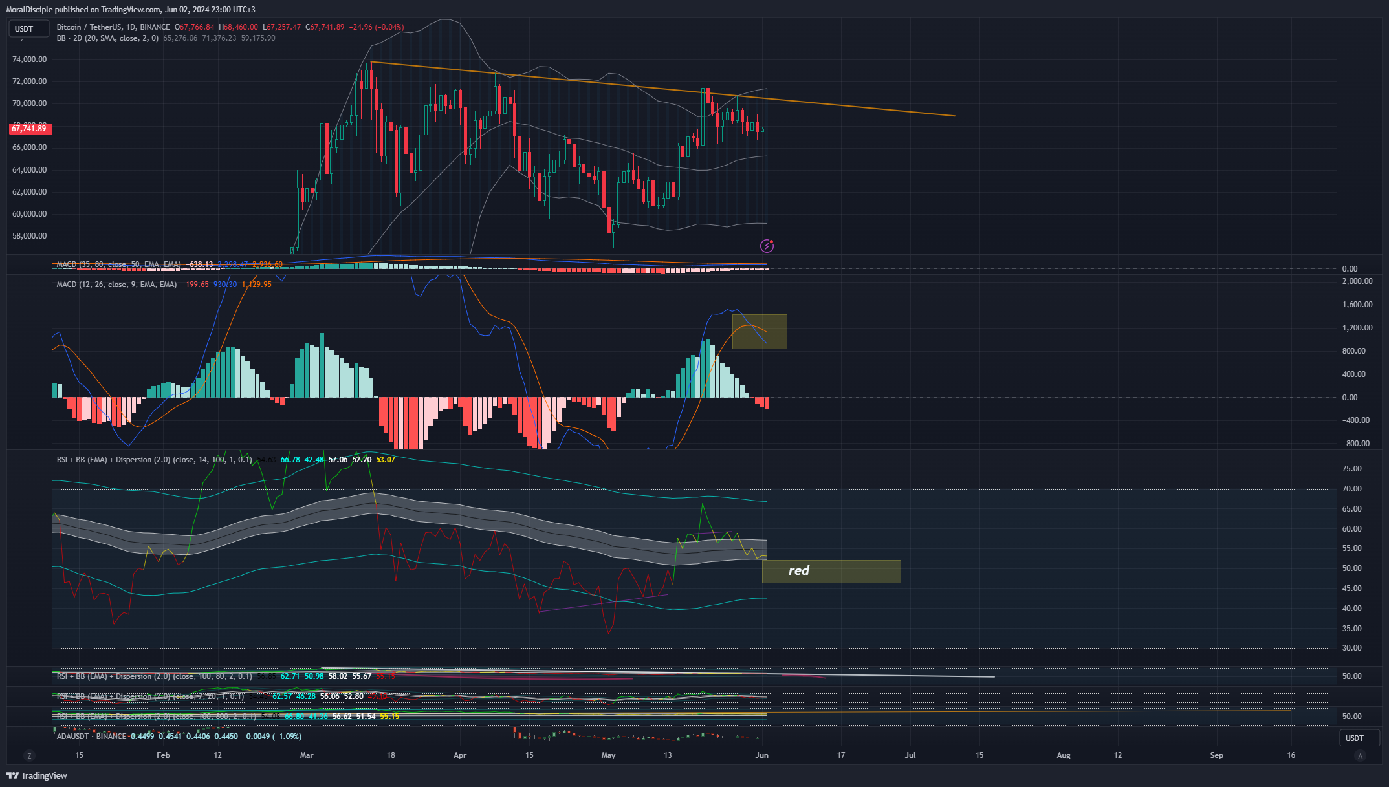1389x787 pixels.
Task: Click the 1,600.00 MACD scale label
Action: point(1357,305)
